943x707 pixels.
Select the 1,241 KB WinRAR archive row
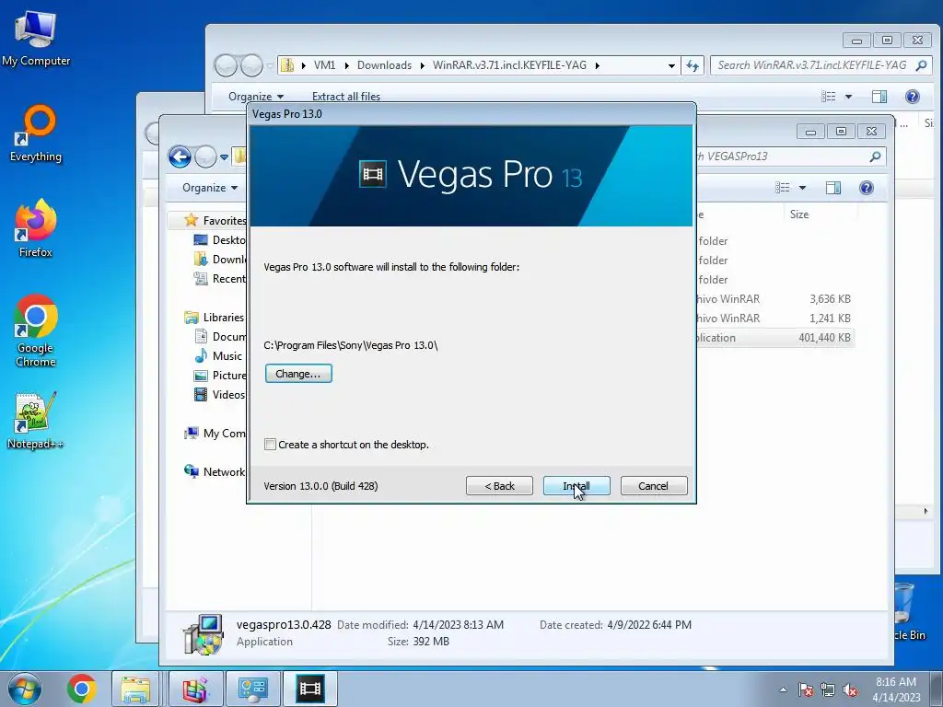click(x=775, y=318)
